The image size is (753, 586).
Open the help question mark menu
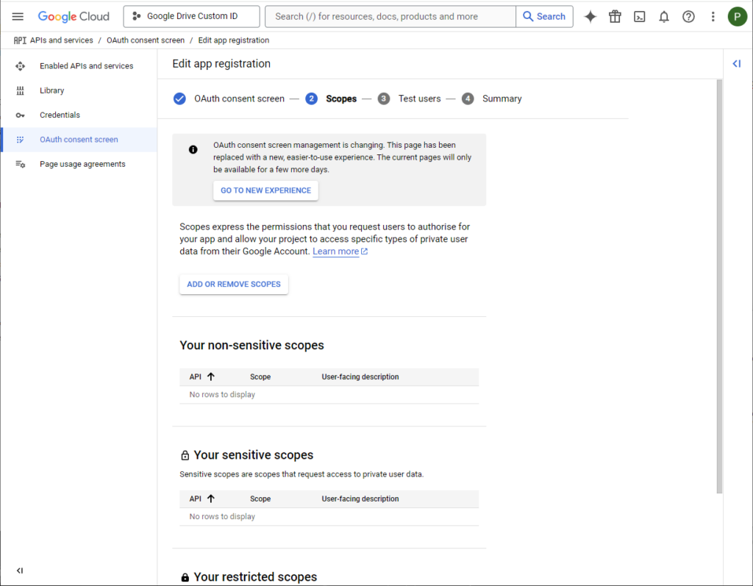tap(688, 16)
